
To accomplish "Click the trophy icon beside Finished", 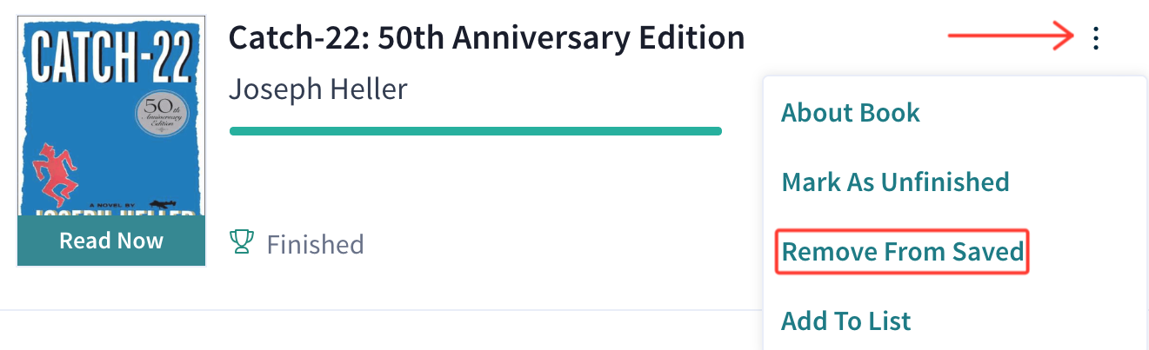I will [241, 242].
